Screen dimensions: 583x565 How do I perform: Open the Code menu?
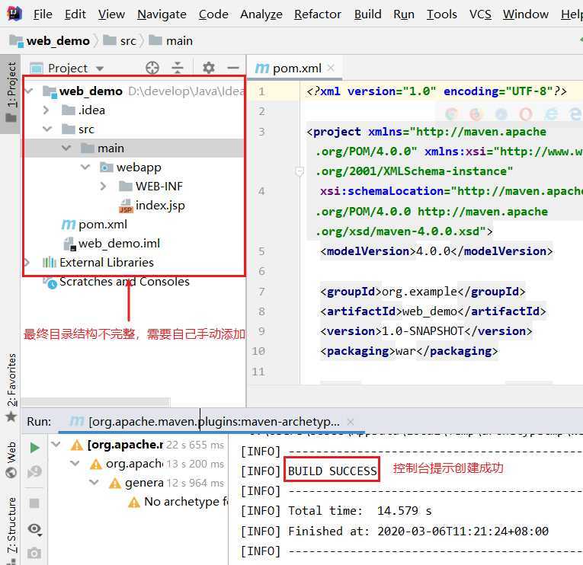coord(213,14)
